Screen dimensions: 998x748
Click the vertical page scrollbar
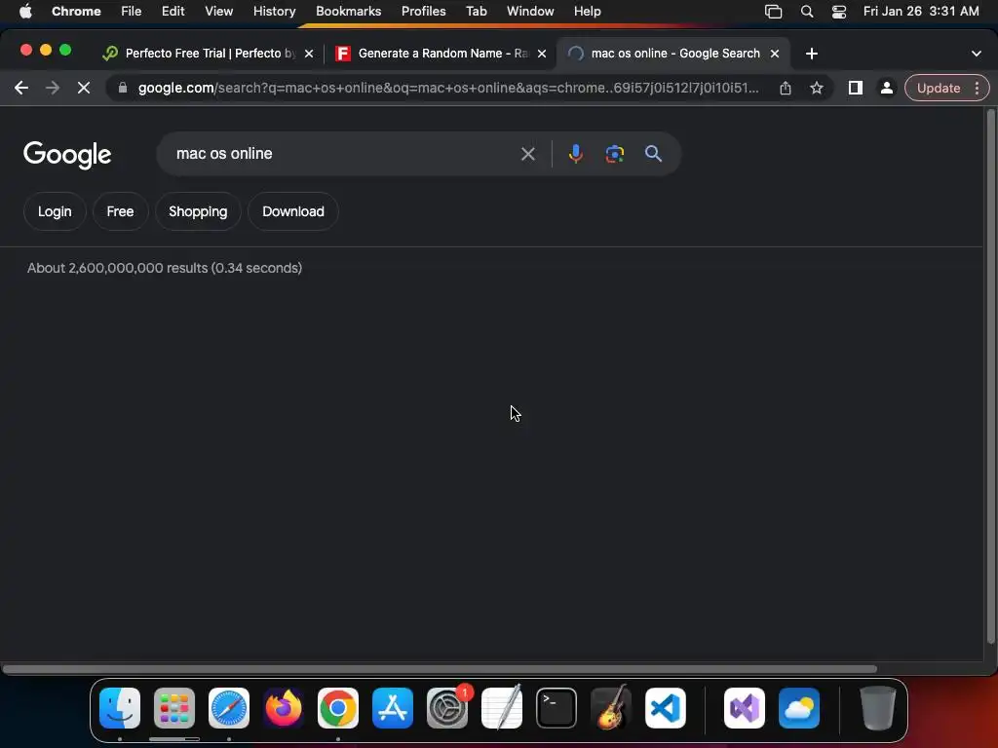point(990,377)
